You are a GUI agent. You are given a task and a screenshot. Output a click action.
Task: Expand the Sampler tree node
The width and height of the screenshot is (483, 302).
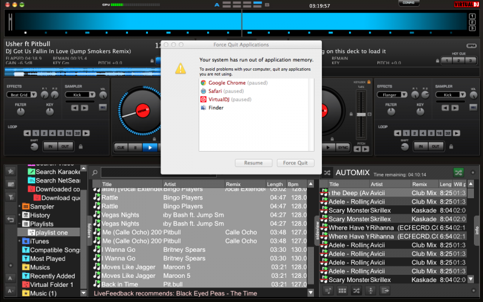19,206
